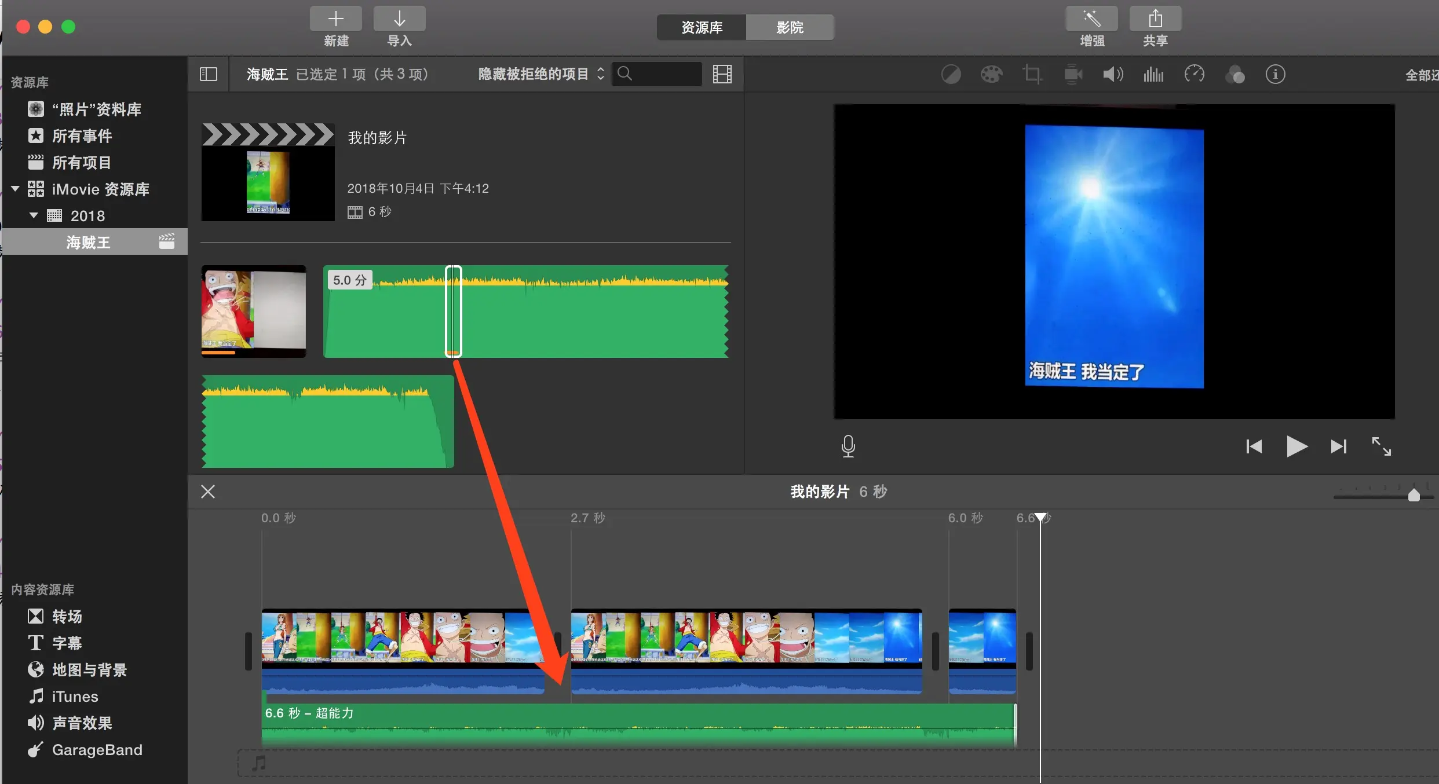Open the clip filter and audio effects tool
This screenshot has width=1439, height=784.
pos(1235,74)
